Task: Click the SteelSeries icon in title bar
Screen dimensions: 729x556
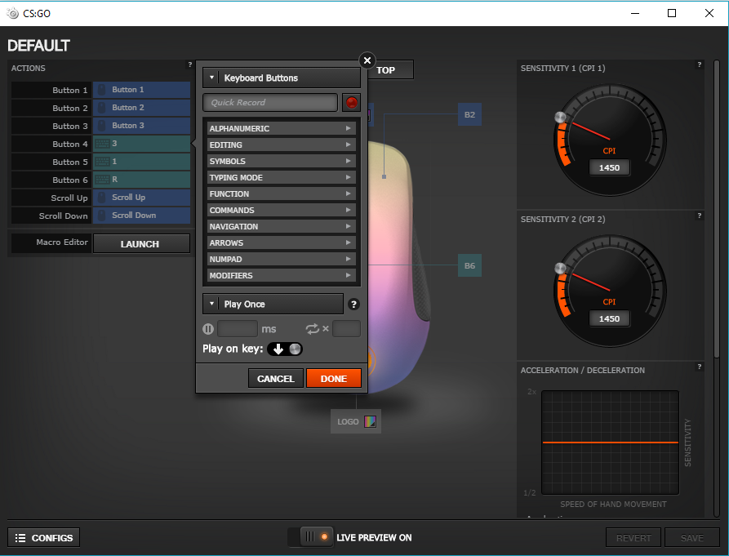Action: click(13, 13)
